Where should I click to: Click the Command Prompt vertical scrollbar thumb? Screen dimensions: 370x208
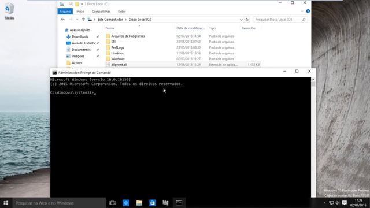(x=313, y=84)
